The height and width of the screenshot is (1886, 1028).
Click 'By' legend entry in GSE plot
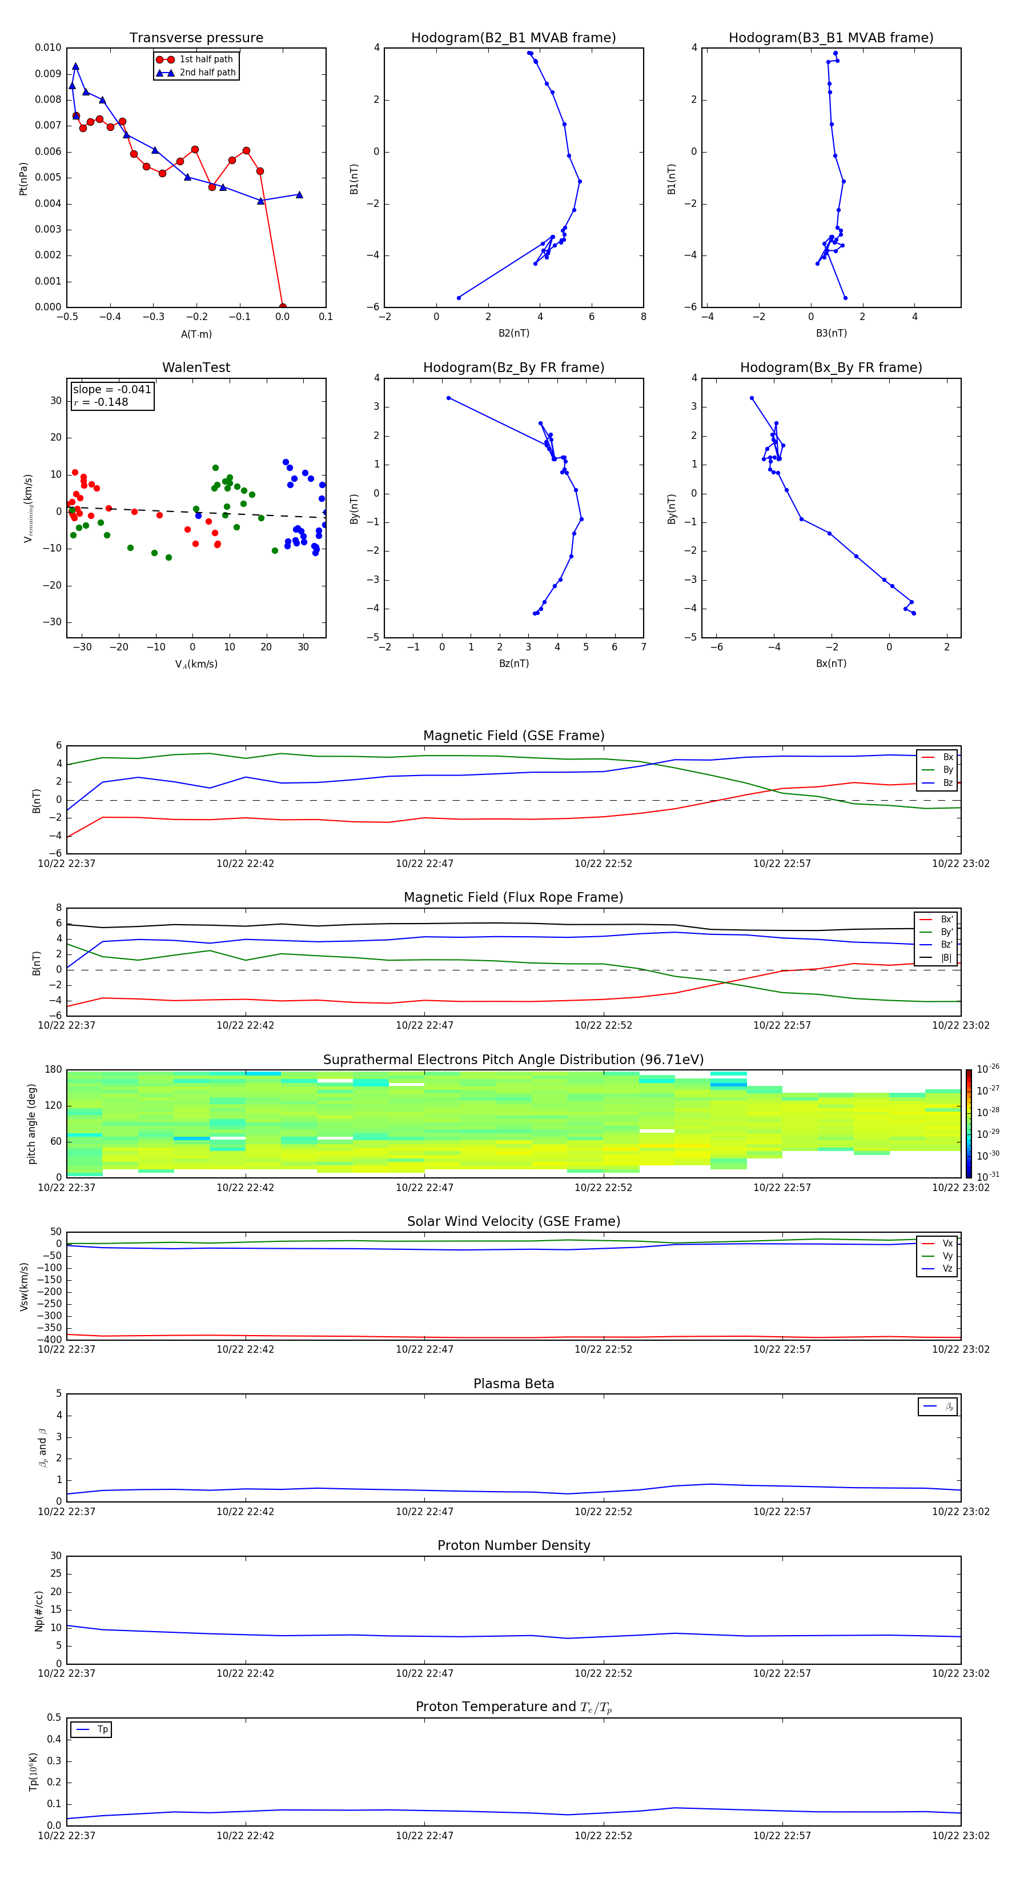[937, 769]
